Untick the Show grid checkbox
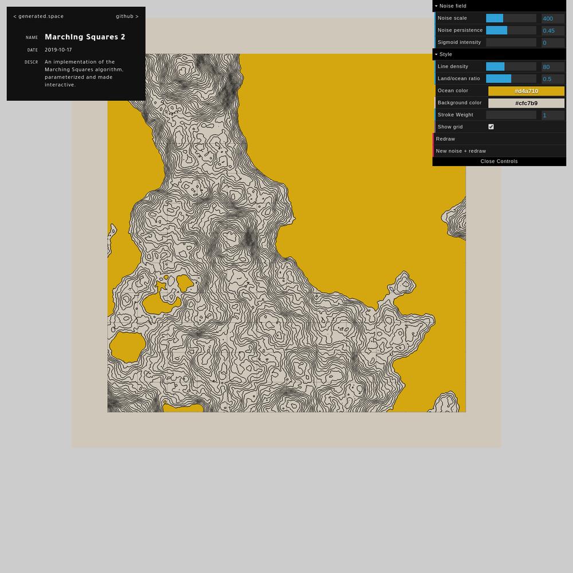573x573 pixels. (491, 127)
